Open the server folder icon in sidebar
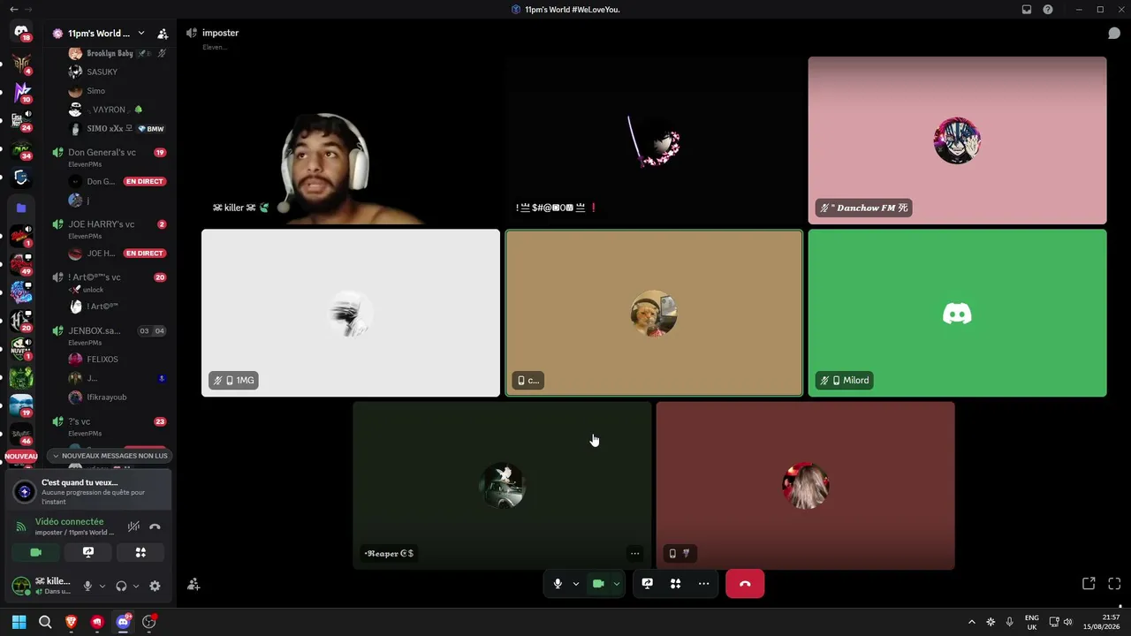 click(21, 208)
